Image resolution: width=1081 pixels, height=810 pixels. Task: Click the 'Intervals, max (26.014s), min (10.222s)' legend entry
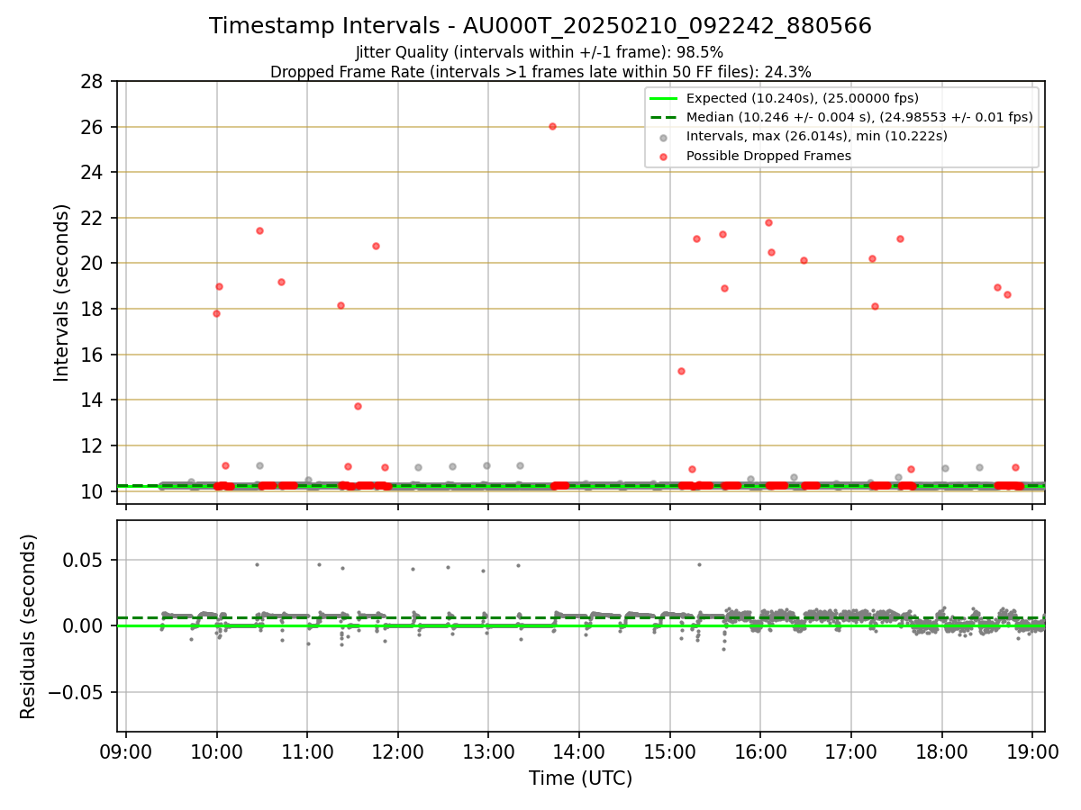point(817,137)
